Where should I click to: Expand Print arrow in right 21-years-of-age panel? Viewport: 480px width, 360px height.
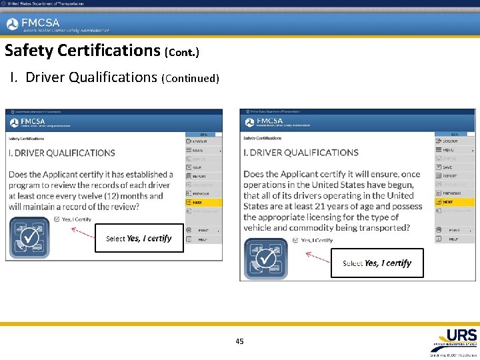pyautogui.click(x=471, y=231)
